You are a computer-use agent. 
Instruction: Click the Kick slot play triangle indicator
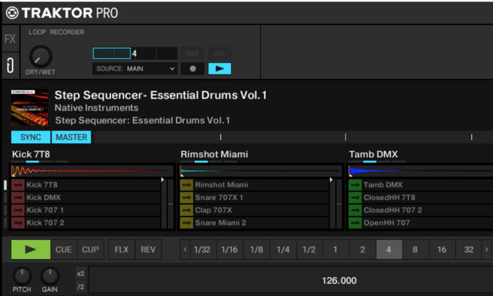click(x=163, y=180)
